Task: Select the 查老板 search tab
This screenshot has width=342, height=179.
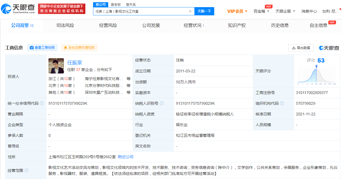Action: point(116,5)
